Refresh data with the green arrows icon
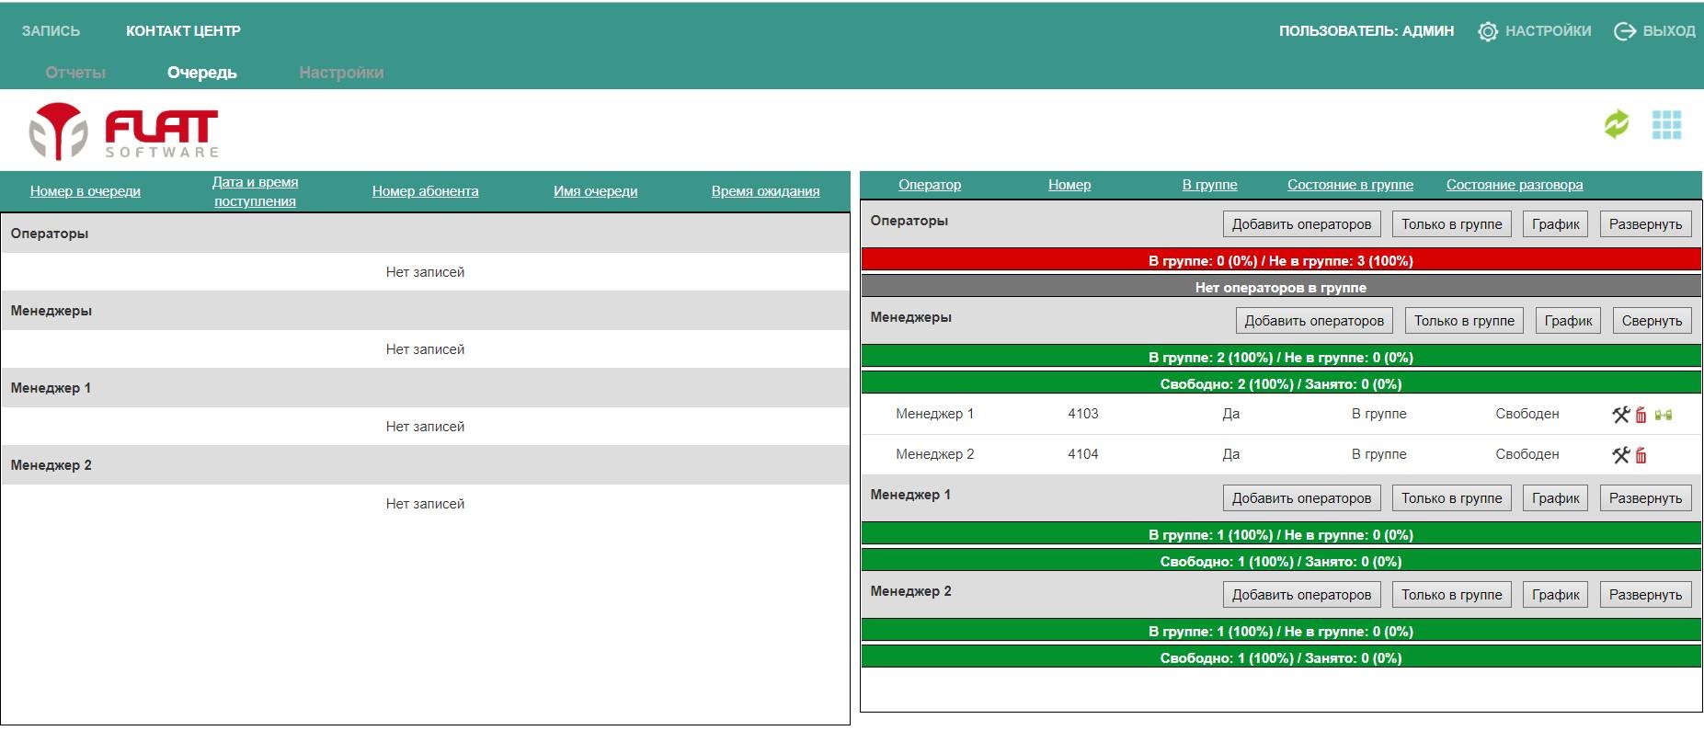The image size is (1704, 742). point(1617,124)
